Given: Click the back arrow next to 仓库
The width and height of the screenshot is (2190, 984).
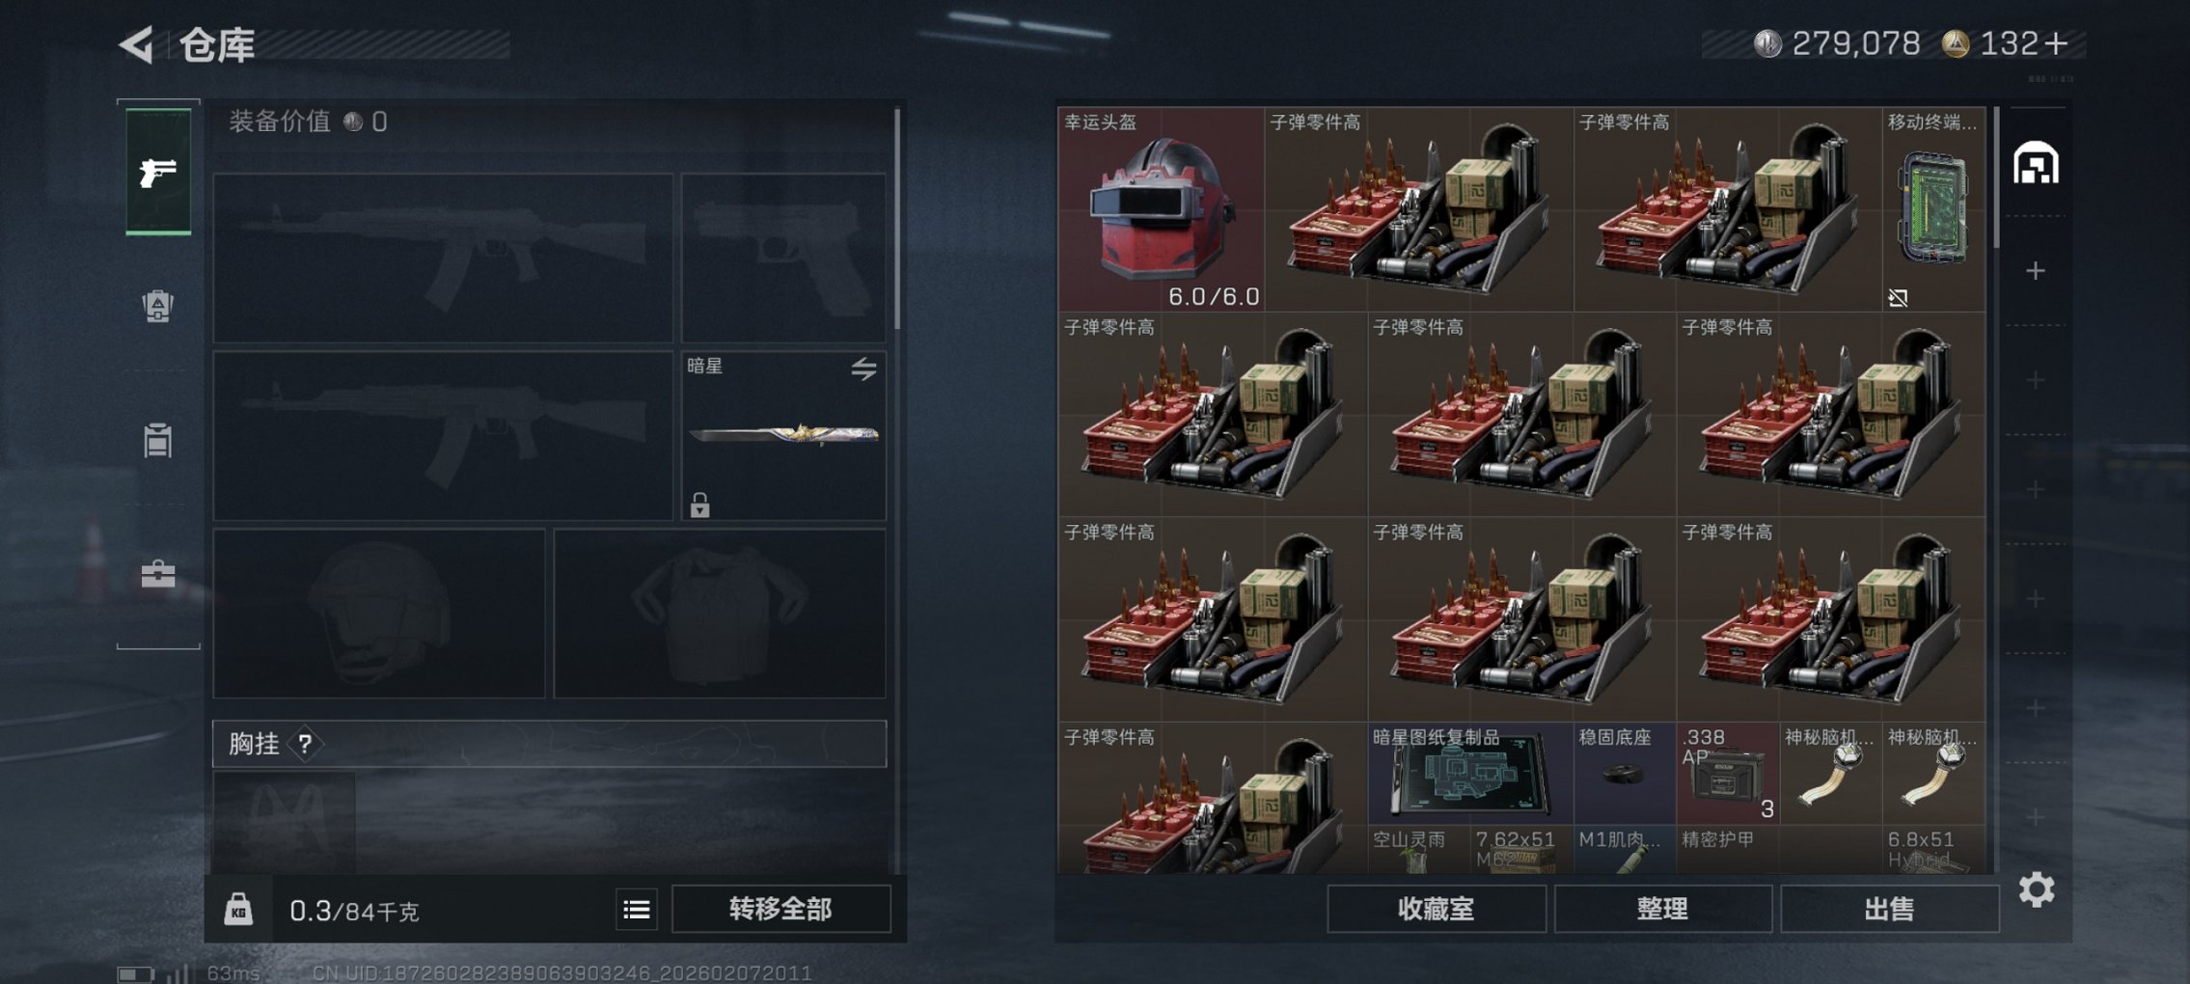Looking at the screenshot, I should tap(136, 44).
